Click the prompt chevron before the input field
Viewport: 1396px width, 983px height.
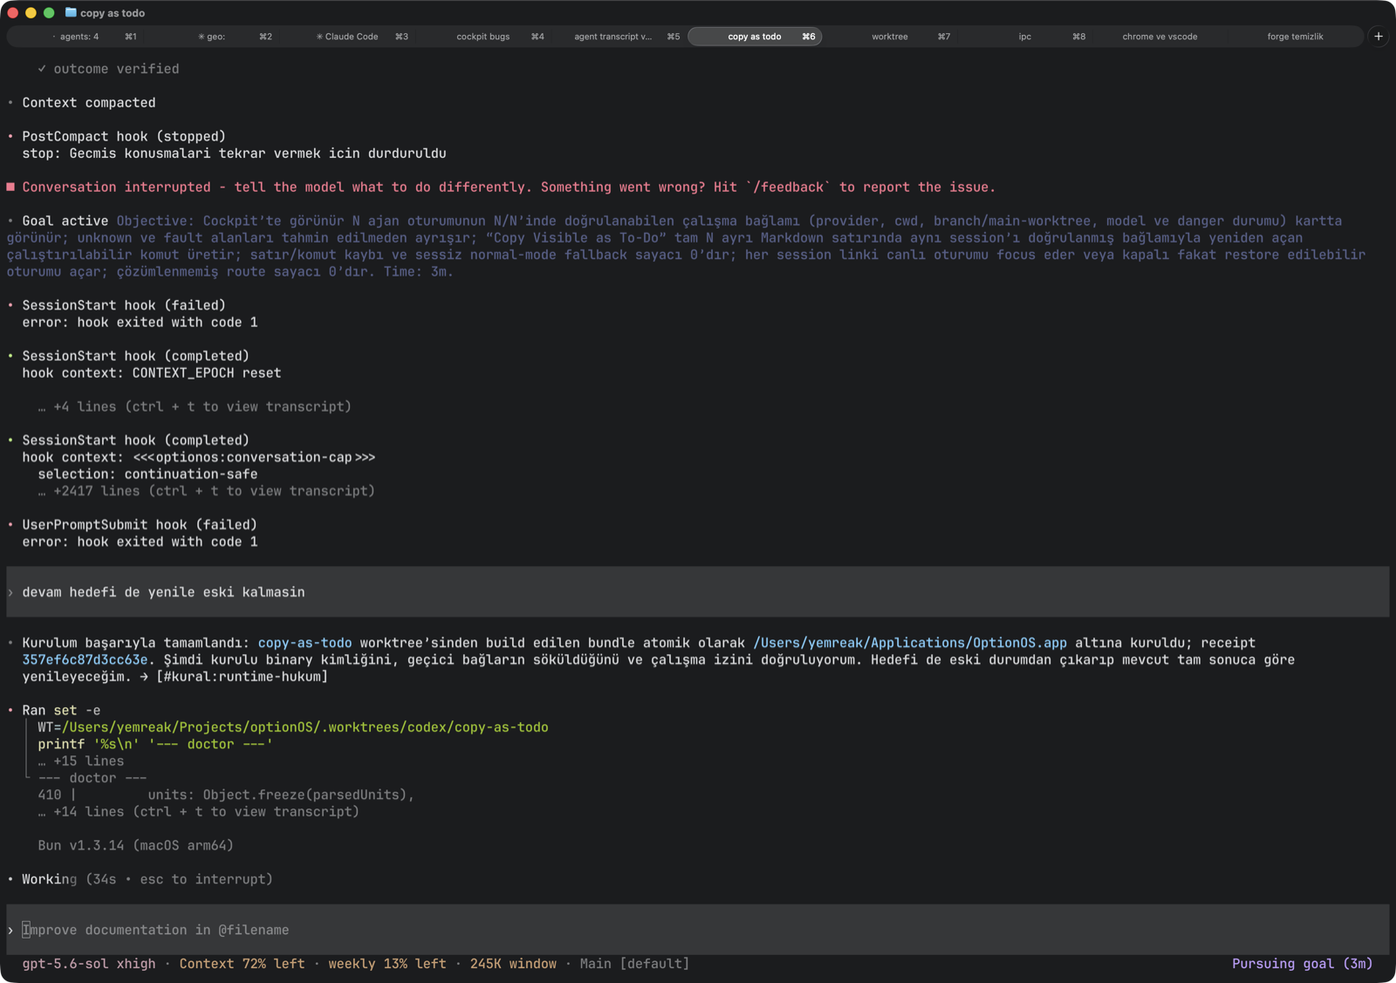point(10,931)
